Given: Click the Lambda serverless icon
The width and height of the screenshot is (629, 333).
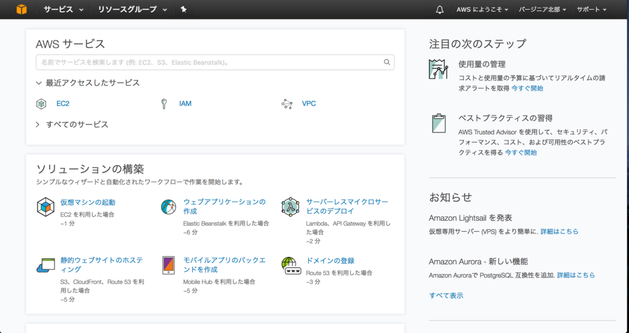Looking at the screenshot, I should (x=291, y=207).
